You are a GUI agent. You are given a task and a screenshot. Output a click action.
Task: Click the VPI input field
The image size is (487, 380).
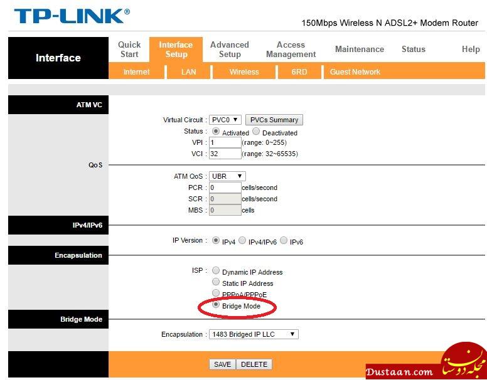pos(225,142)
